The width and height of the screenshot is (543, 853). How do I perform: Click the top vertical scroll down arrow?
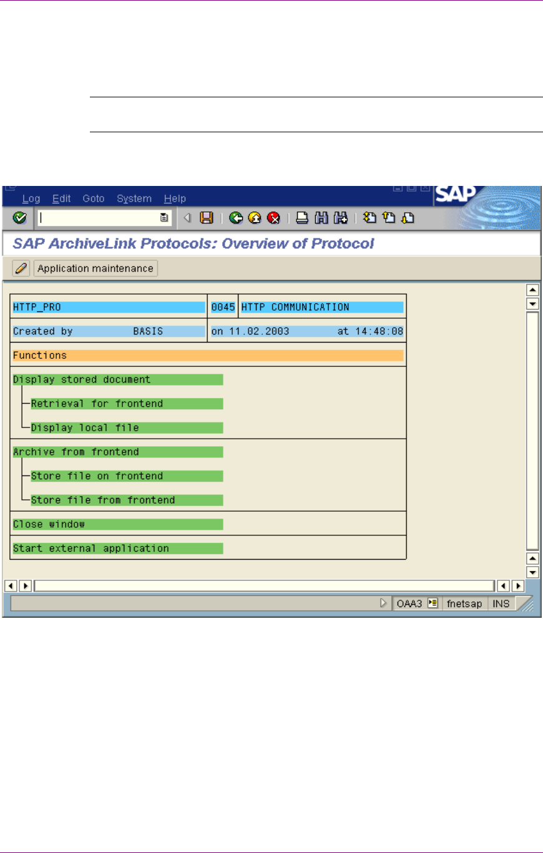pos(532,304)
